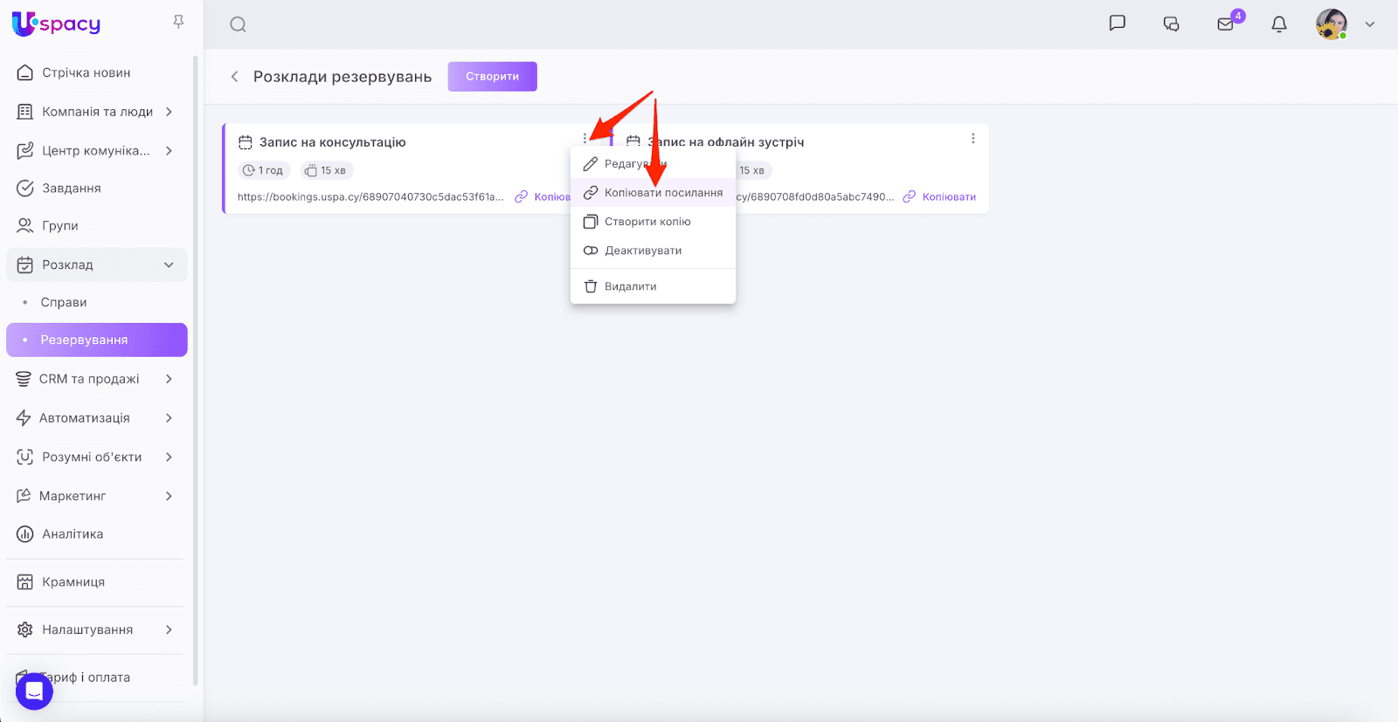The height and width of the screenshot is (722, 1398).
Task: Click the "Створити" button
Action: pyautogui.click(x=492, y=77)
